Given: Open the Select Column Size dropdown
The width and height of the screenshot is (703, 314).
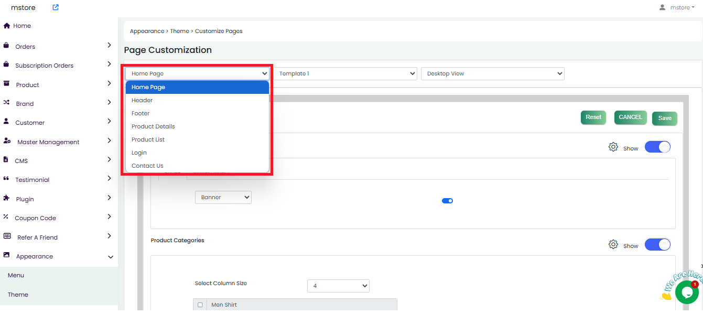Looking at the screenshot, I should (338, 286).
